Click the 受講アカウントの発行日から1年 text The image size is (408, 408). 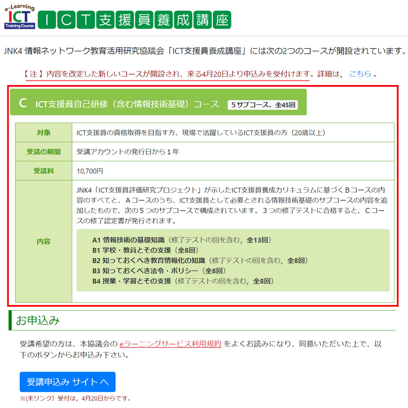pyautogui.click(x=128, y=152)
